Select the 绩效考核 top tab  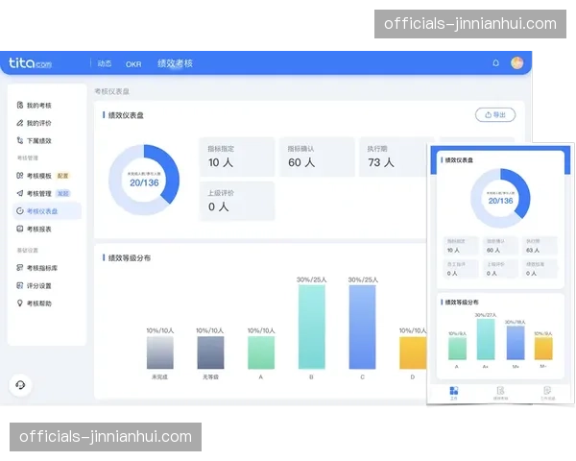(x=175, y=63)
